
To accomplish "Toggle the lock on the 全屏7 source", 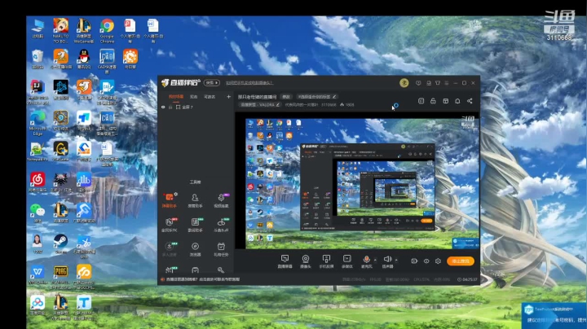I will (170, 107).
